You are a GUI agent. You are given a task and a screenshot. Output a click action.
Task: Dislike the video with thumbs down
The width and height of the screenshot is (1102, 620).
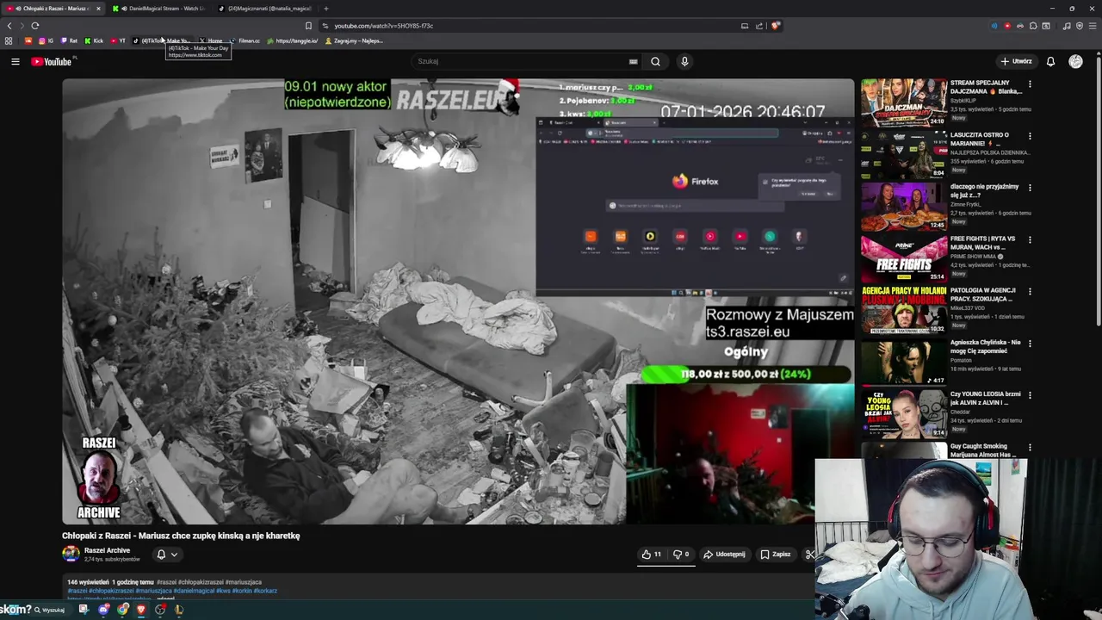(x=681, y=555)
